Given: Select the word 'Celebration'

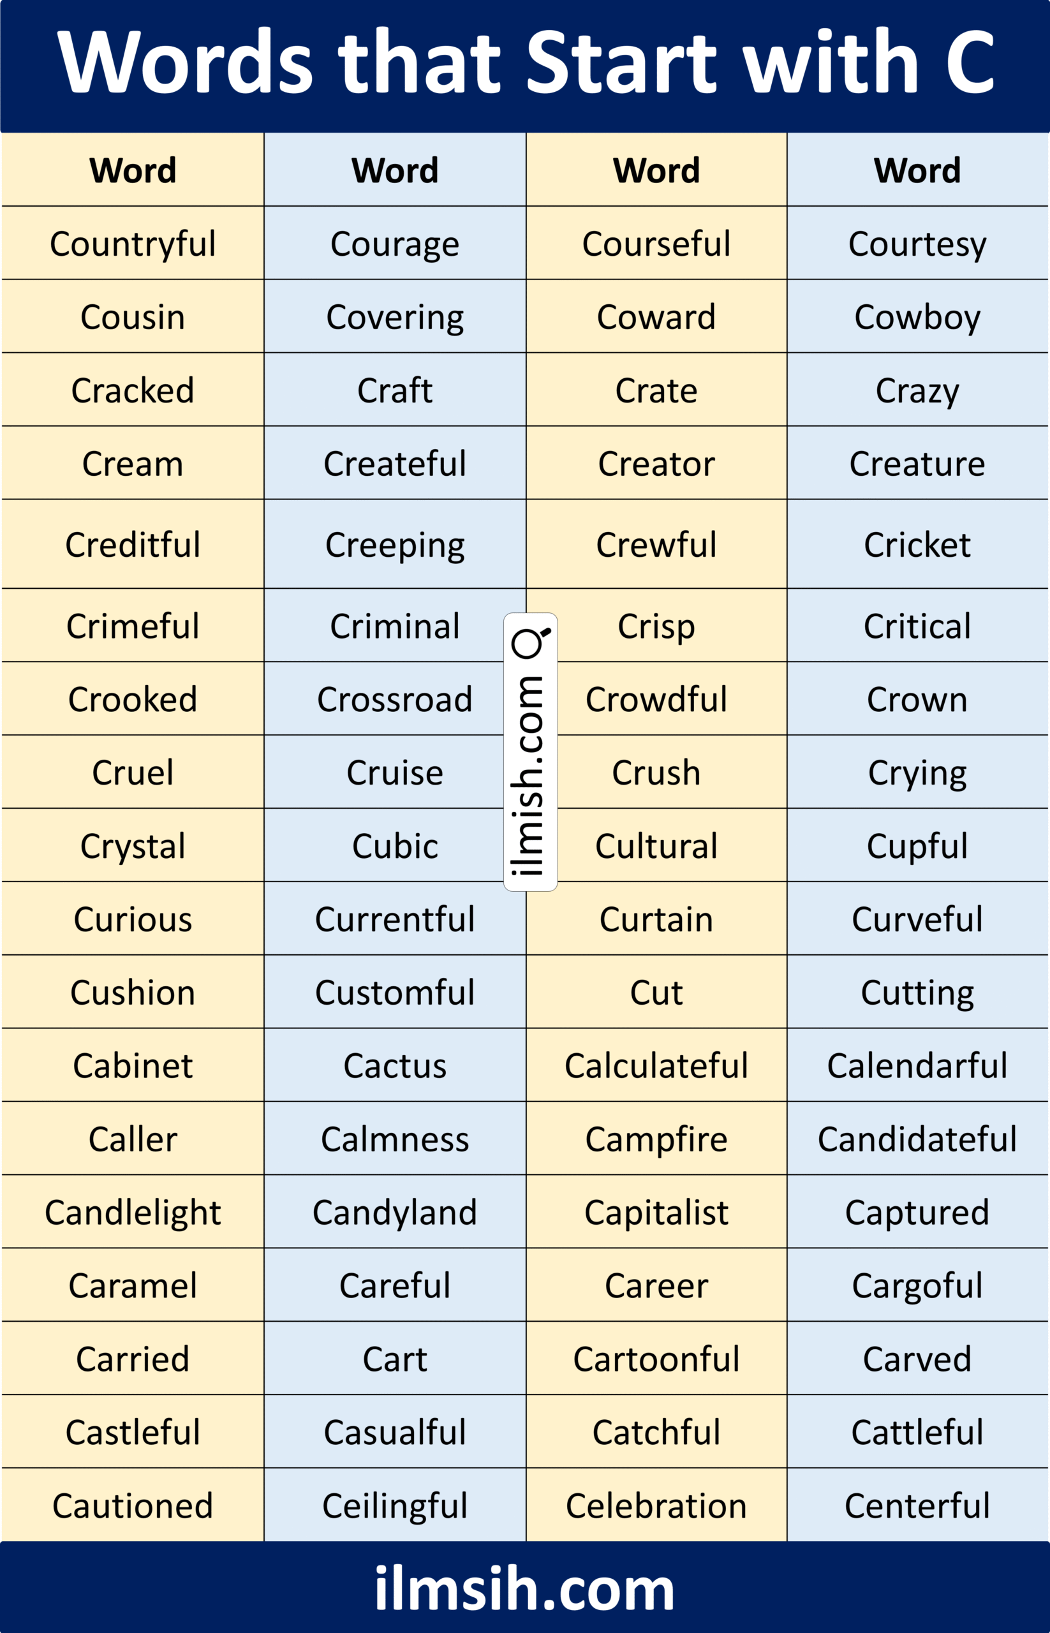Looking at the screenshot, I should pos(656,1505).
